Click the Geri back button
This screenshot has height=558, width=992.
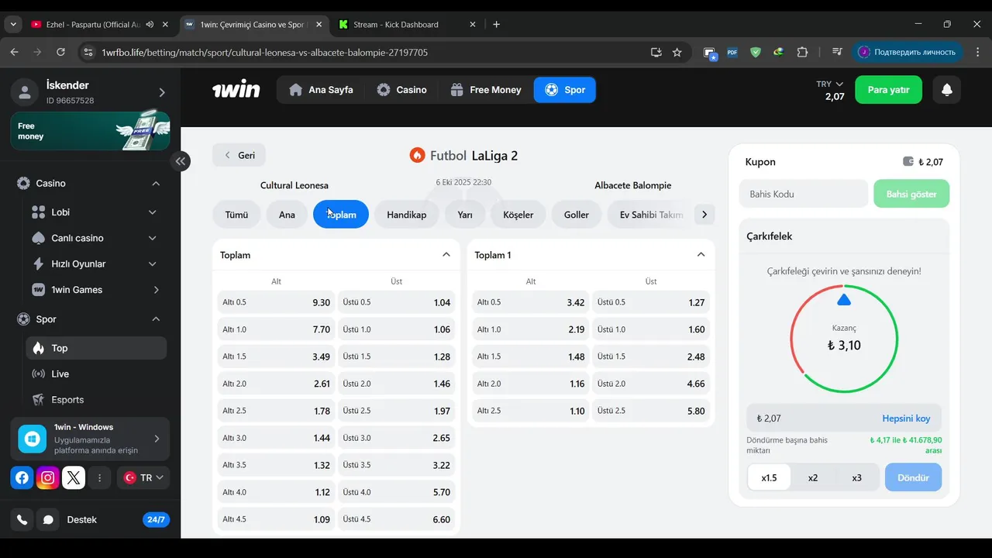tap(239, 155)
